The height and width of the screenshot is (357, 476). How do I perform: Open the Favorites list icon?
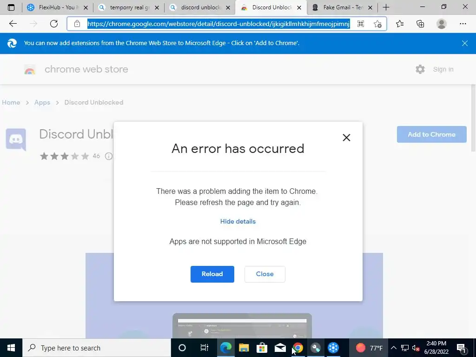tap(400, 24)
